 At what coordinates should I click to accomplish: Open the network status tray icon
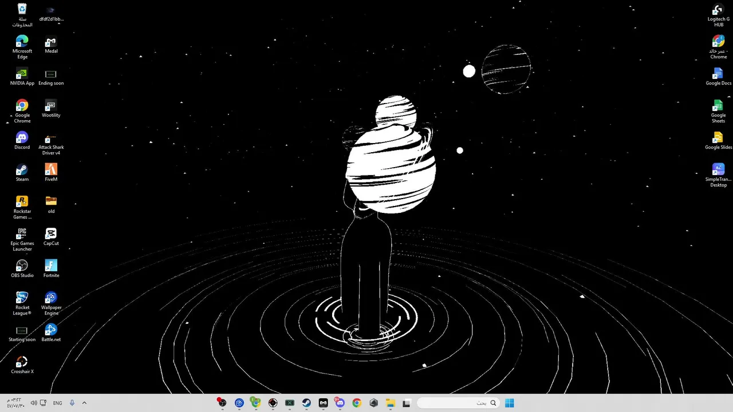pos(43,403)
